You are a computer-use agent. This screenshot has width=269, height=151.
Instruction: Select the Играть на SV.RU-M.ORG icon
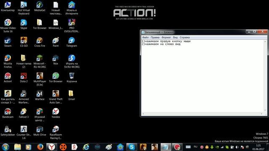(71, 62)
